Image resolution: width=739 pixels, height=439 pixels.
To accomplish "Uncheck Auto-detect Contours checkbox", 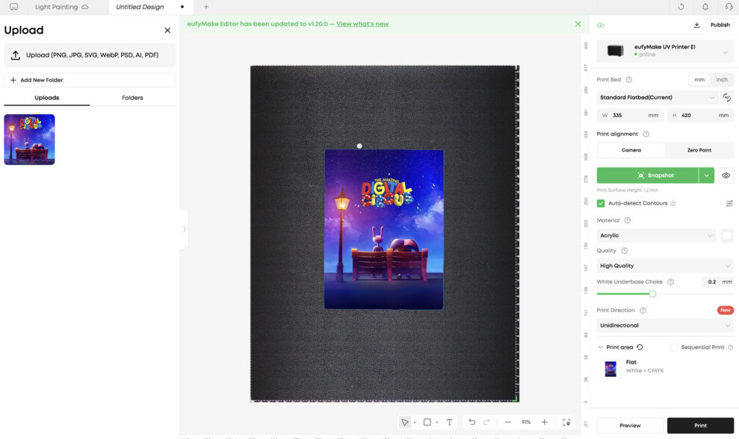I will click(x=601, y=204).
